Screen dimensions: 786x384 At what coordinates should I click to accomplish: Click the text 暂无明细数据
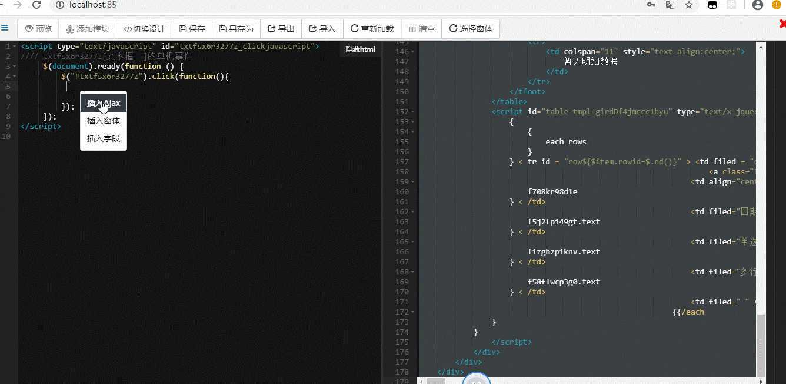coord(590,61)
